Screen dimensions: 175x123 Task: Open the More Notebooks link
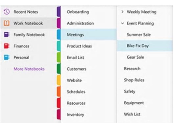click(29, 69)
